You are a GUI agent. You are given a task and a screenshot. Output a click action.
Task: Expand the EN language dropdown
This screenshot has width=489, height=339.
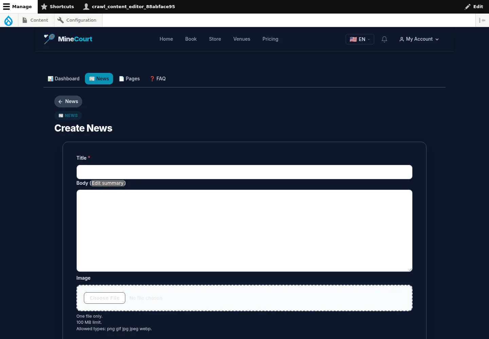coord(360,39)
